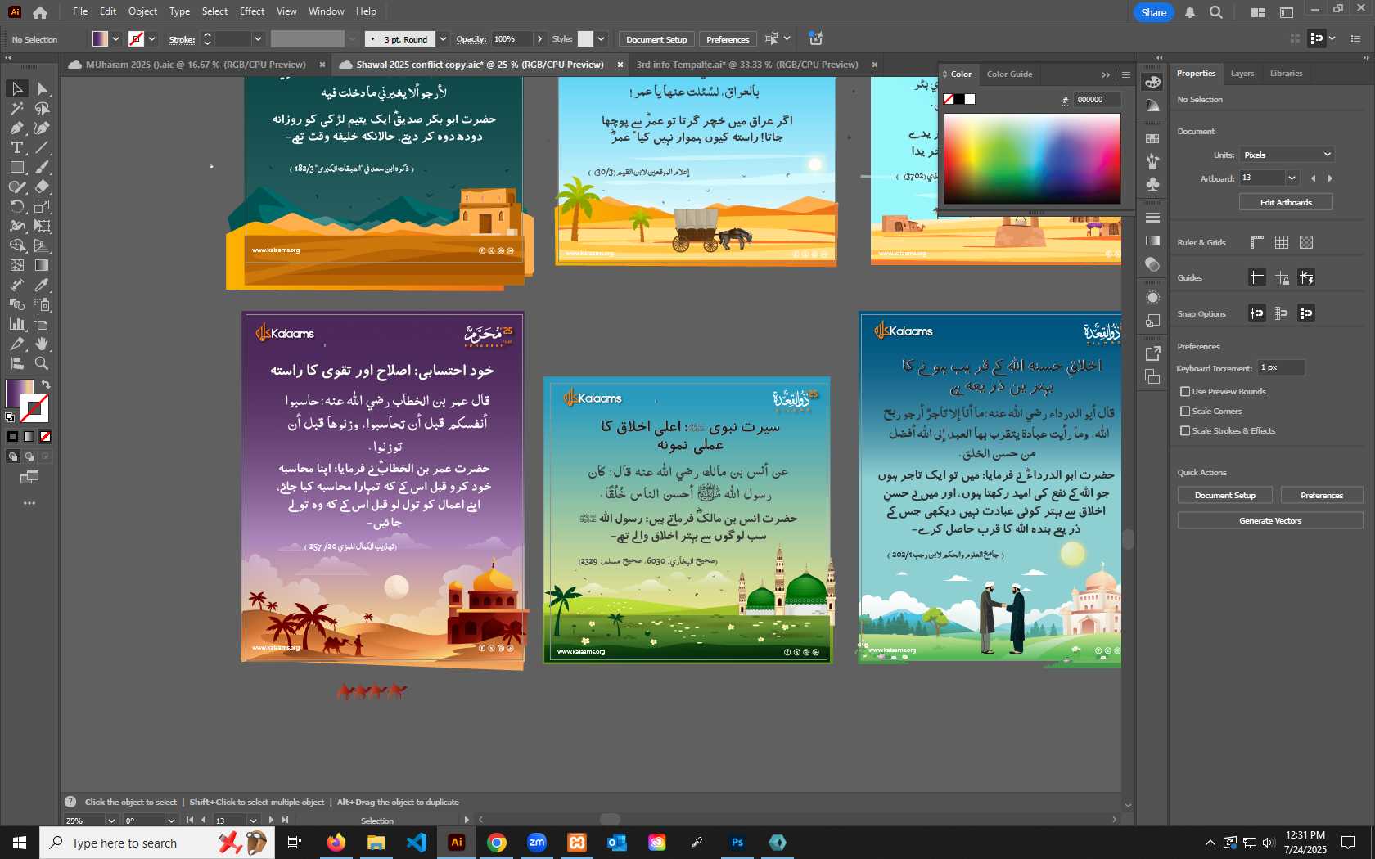Viewport: 1375px width, 859px height.
Task: Click Document Setup in the control bar
Action: tap(656, 39)
